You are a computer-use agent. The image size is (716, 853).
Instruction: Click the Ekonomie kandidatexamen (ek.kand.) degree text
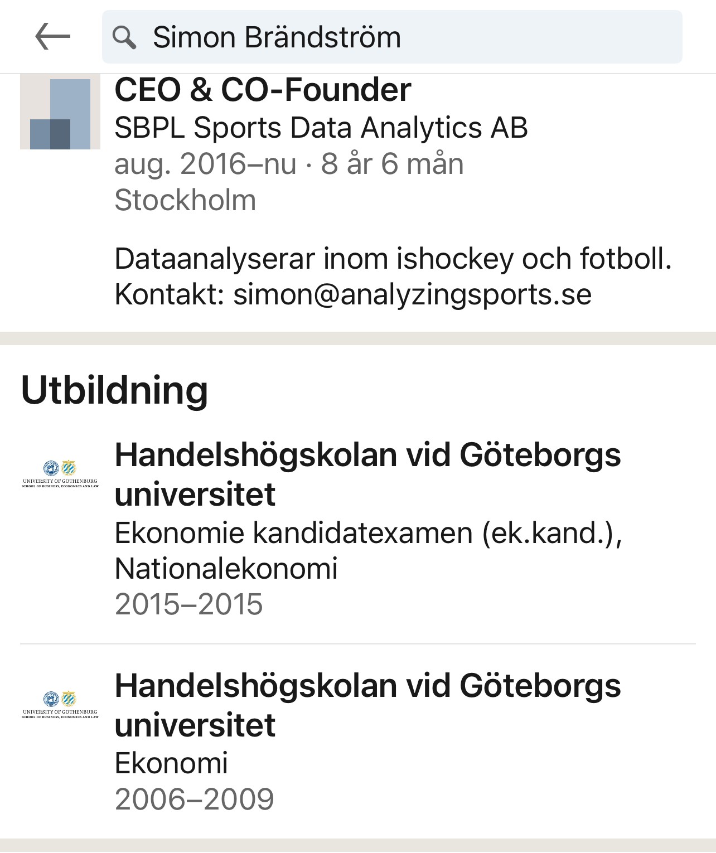click(368, 533)
